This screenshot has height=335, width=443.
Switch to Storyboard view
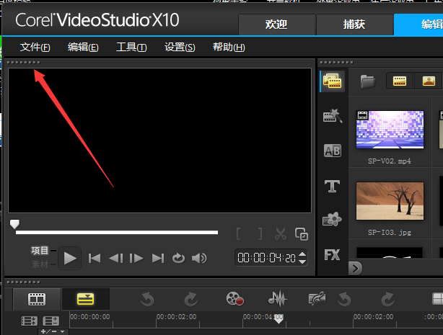(38, 298)
